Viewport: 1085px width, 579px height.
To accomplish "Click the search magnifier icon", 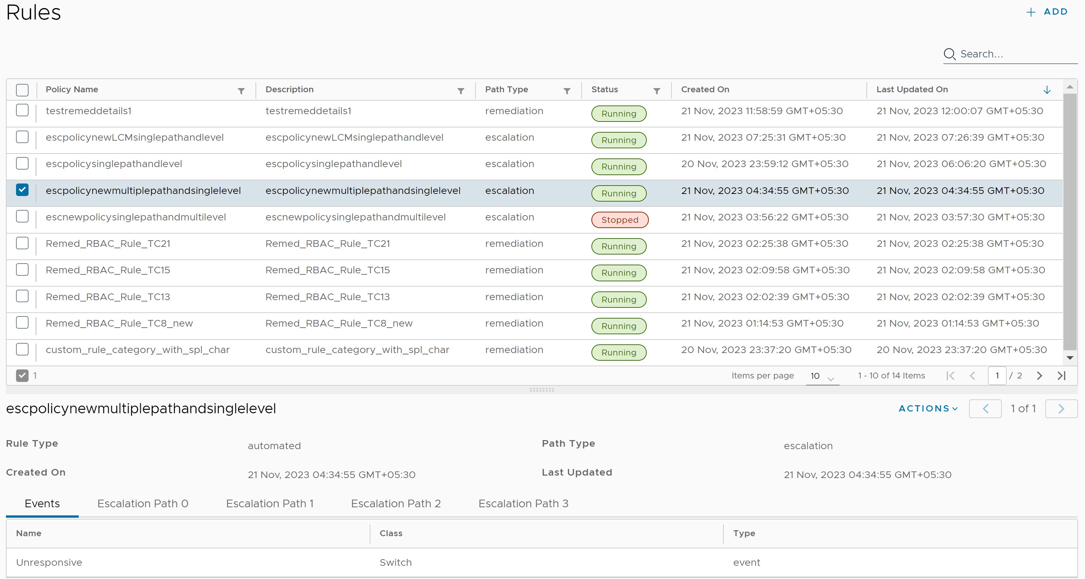I will [x=949, y=54].
